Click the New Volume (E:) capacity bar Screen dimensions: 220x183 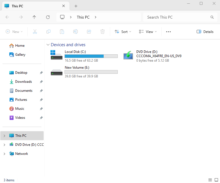(x=91, y=72)
